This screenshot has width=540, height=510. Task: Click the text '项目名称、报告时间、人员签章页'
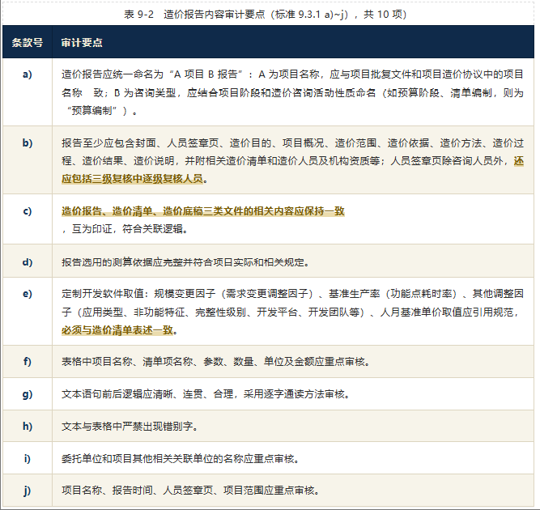click(137, 491)
